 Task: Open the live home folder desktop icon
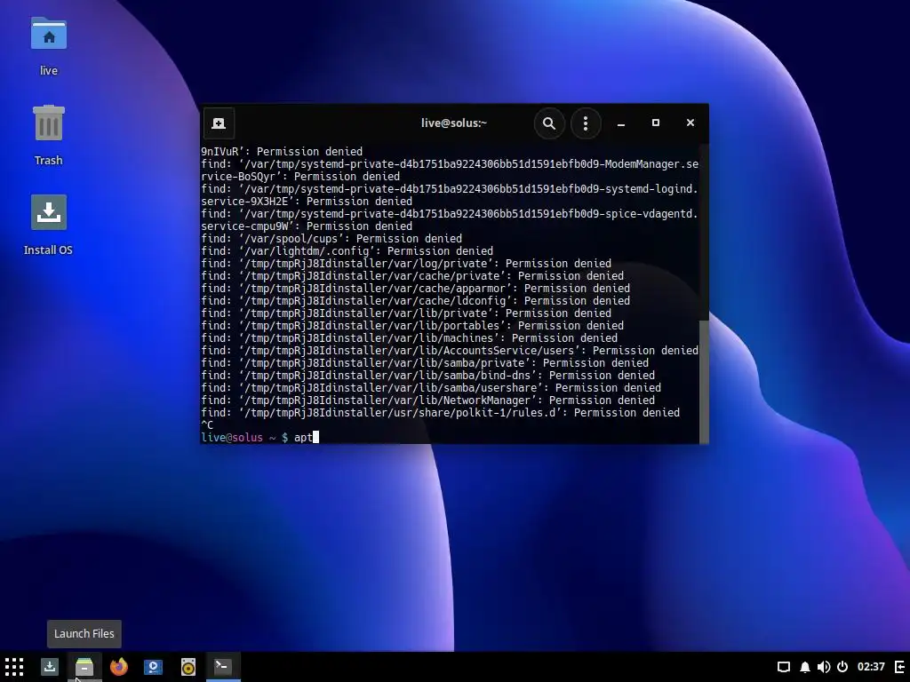(x=49, y=46)
